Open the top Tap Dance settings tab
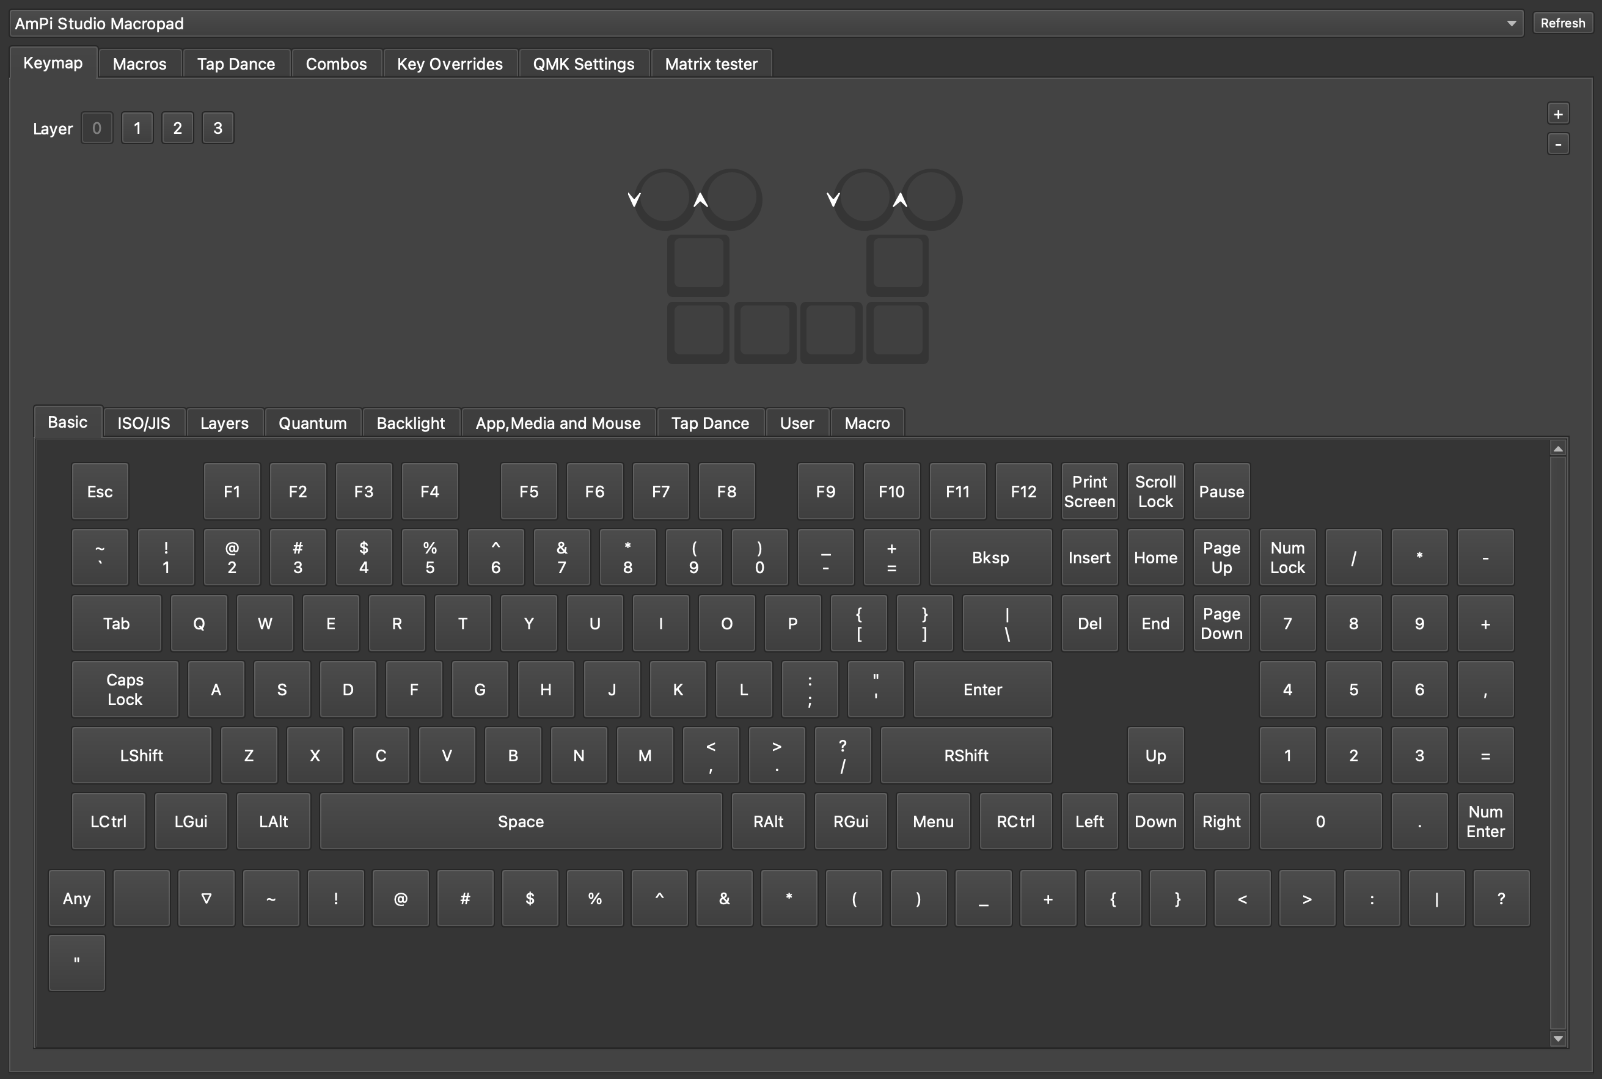 coord(236,64)
